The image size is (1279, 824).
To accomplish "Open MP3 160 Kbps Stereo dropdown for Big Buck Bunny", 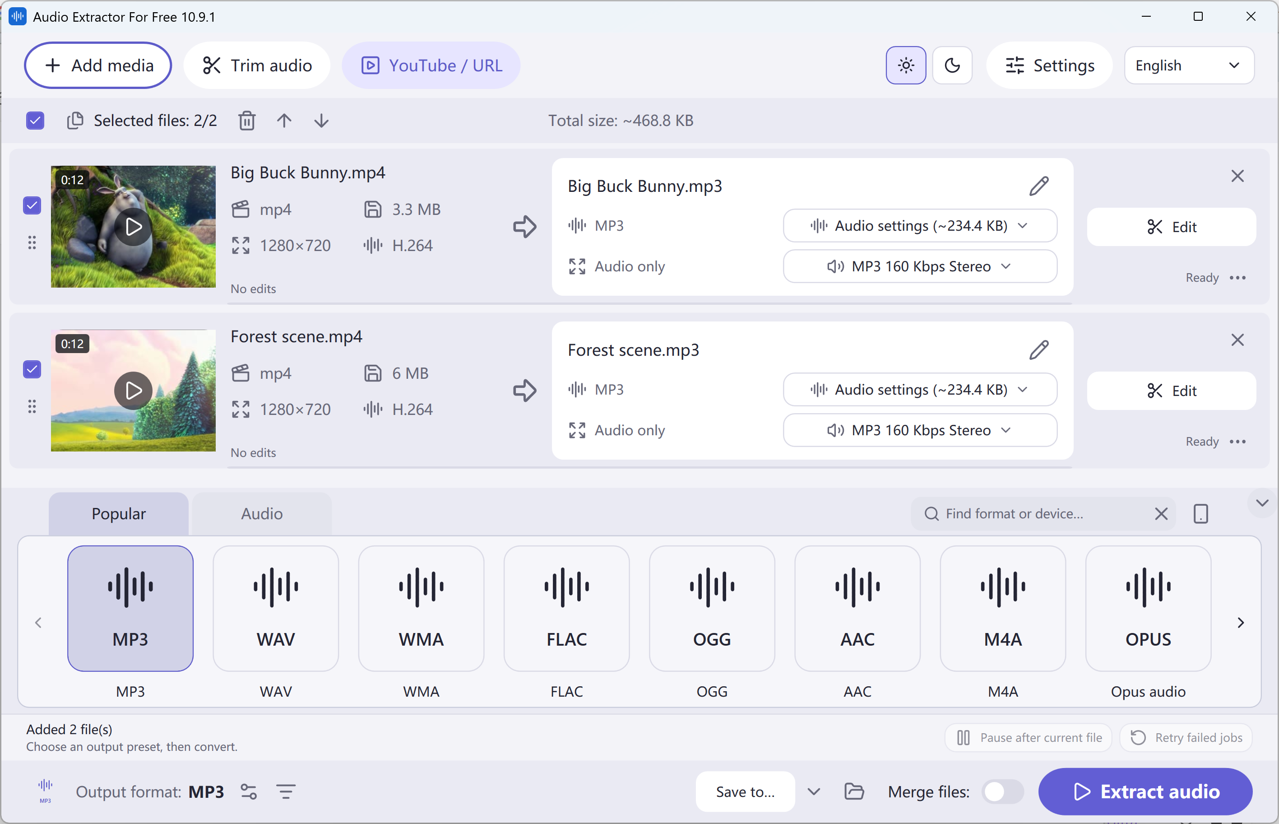I will tap(920, 266).
